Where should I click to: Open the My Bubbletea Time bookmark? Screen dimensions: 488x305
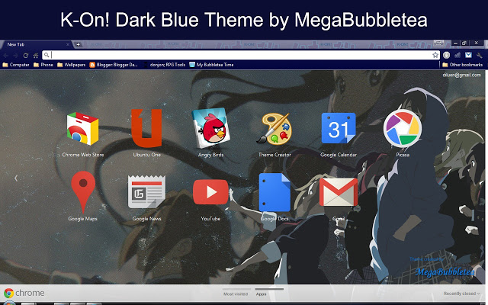[211, 65]
